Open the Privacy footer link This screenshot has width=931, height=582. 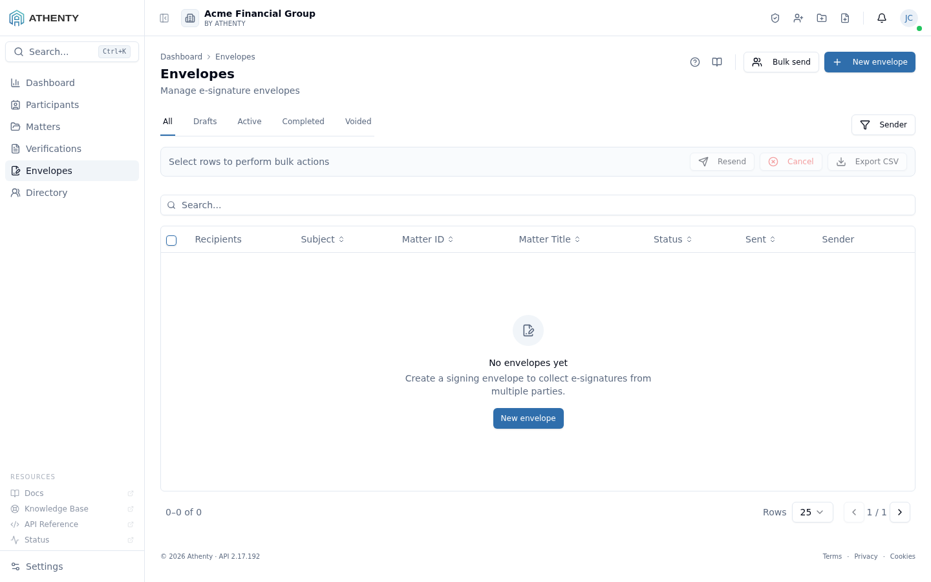point(866,556)
